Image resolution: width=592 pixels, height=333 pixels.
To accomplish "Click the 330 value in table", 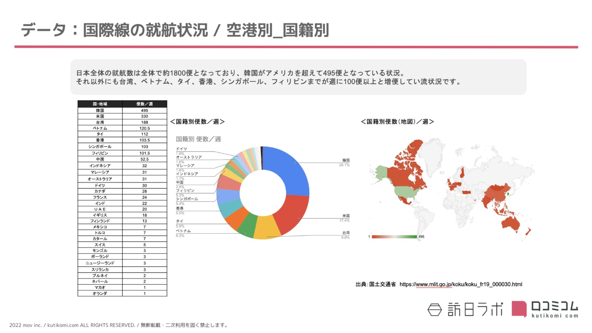I will 145,116.
